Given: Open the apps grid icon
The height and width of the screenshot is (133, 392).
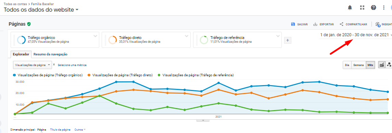Looking at the screenshot, I should [362, 8].
